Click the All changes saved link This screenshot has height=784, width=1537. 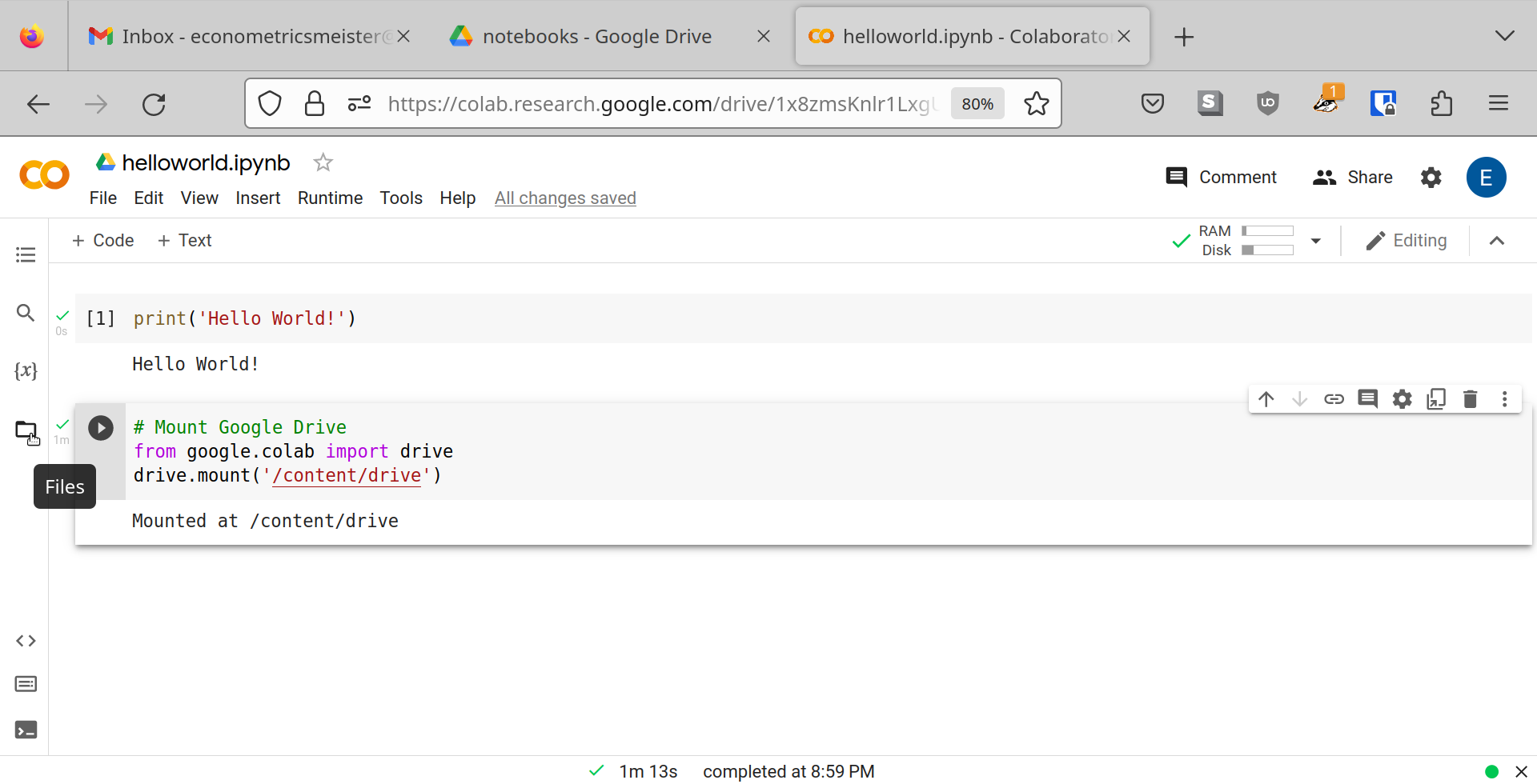(x=565, y=198)
